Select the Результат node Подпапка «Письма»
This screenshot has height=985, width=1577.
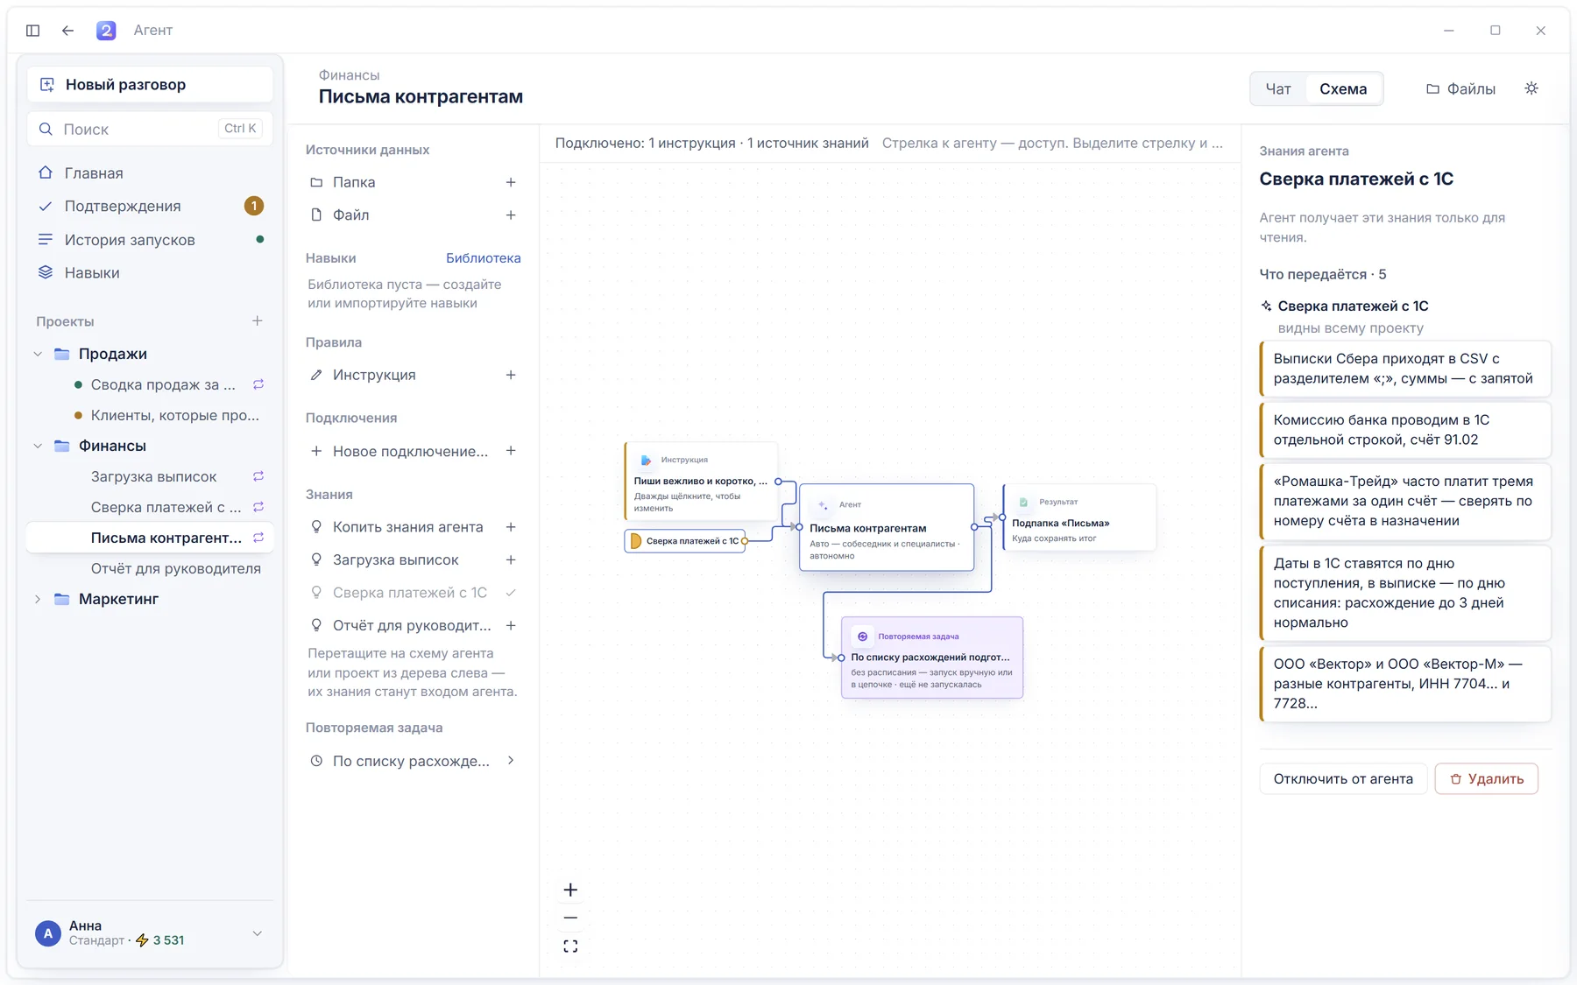pyautogui.click(x=1079, y=517)
